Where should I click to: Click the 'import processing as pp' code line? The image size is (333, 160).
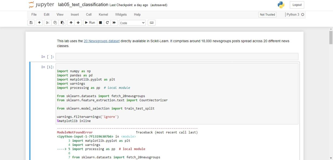point(93,88)
